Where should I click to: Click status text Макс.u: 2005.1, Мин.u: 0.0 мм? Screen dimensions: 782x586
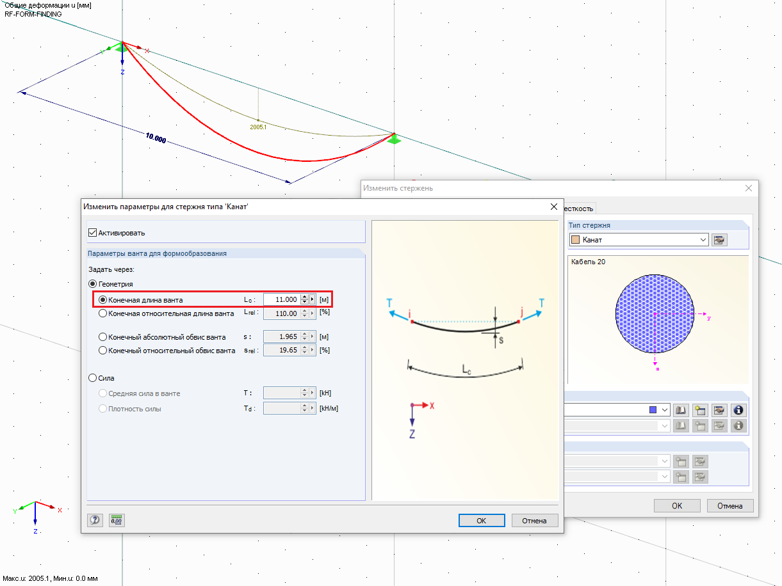point(51,578)
